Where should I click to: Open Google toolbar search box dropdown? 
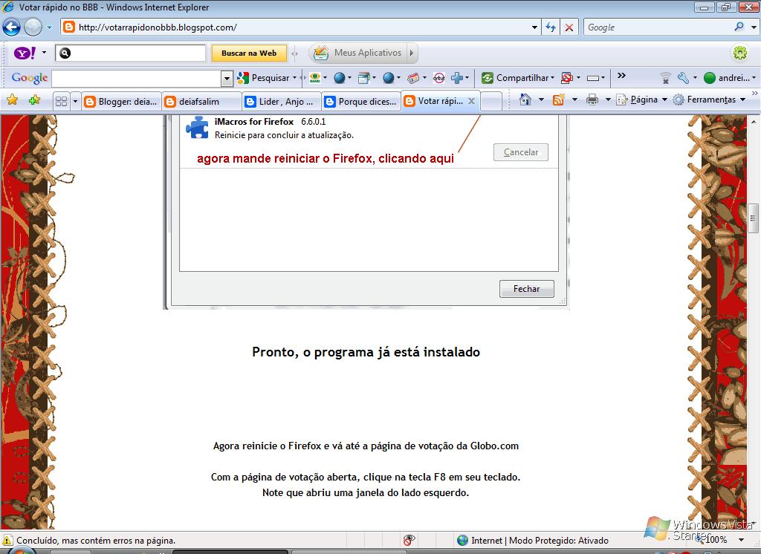pyautogui.click(x=227, y=78)
